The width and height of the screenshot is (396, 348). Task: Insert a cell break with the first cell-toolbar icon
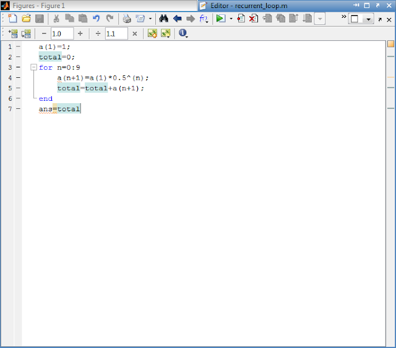coord(12,33)
